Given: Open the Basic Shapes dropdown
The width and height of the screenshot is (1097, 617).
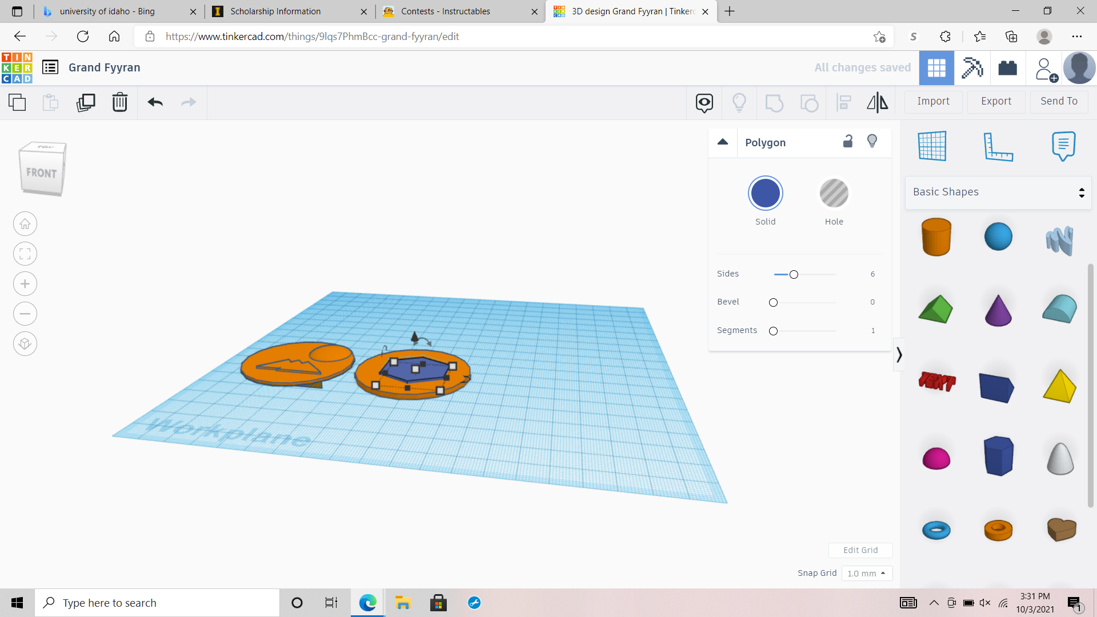Looking at the screenshot, I should pyautogui.click(x=998, y=192).
